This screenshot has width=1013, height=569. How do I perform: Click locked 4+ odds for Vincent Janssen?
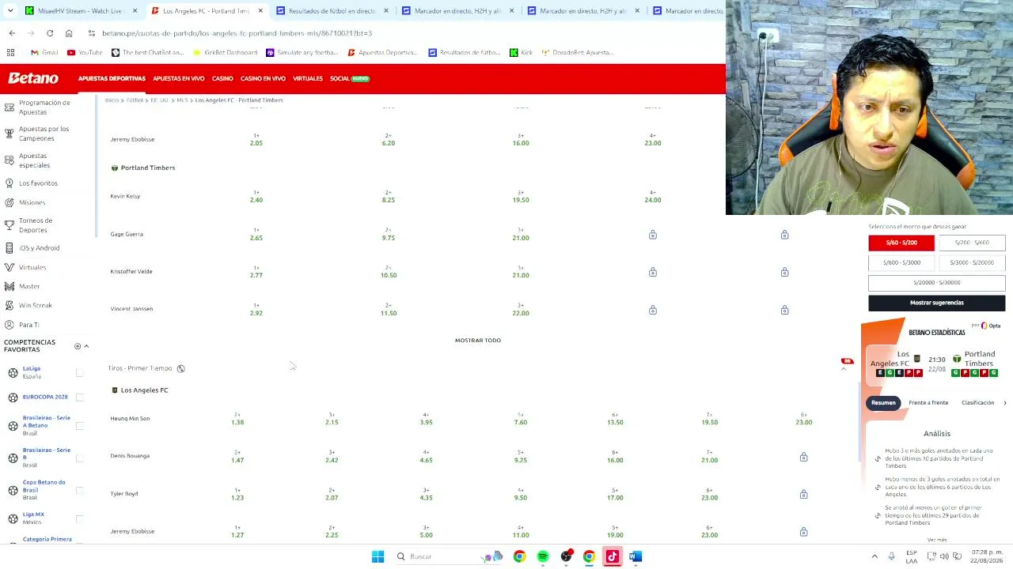point(653,310)
